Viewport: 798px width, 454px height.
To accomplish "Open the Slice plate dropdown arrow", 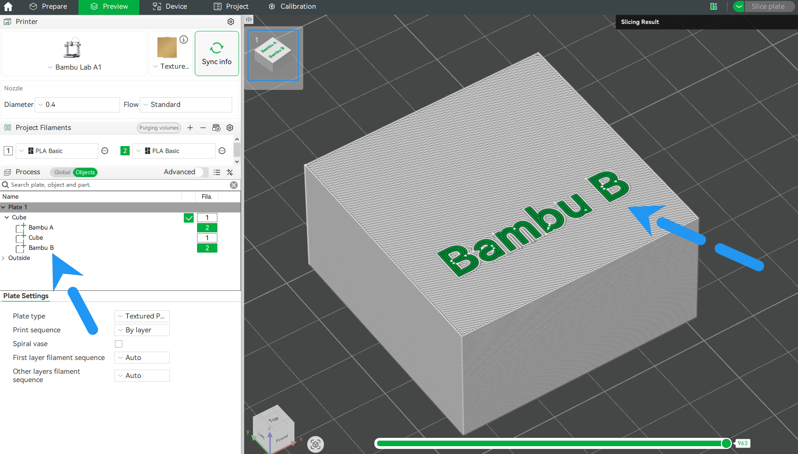I will point(739,6).
